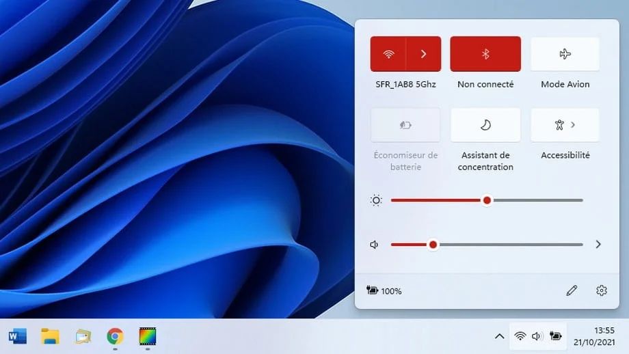This screenshot has width=629, height=354.
Task: Disable Bluetooth quick setting
Action: pos(485,54)
